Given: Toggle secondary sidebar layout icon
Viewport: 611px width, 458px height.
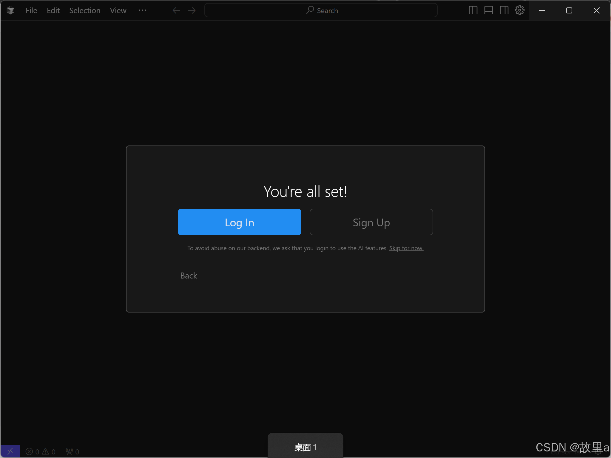Looking at the screenshot, I should (504, 10).
